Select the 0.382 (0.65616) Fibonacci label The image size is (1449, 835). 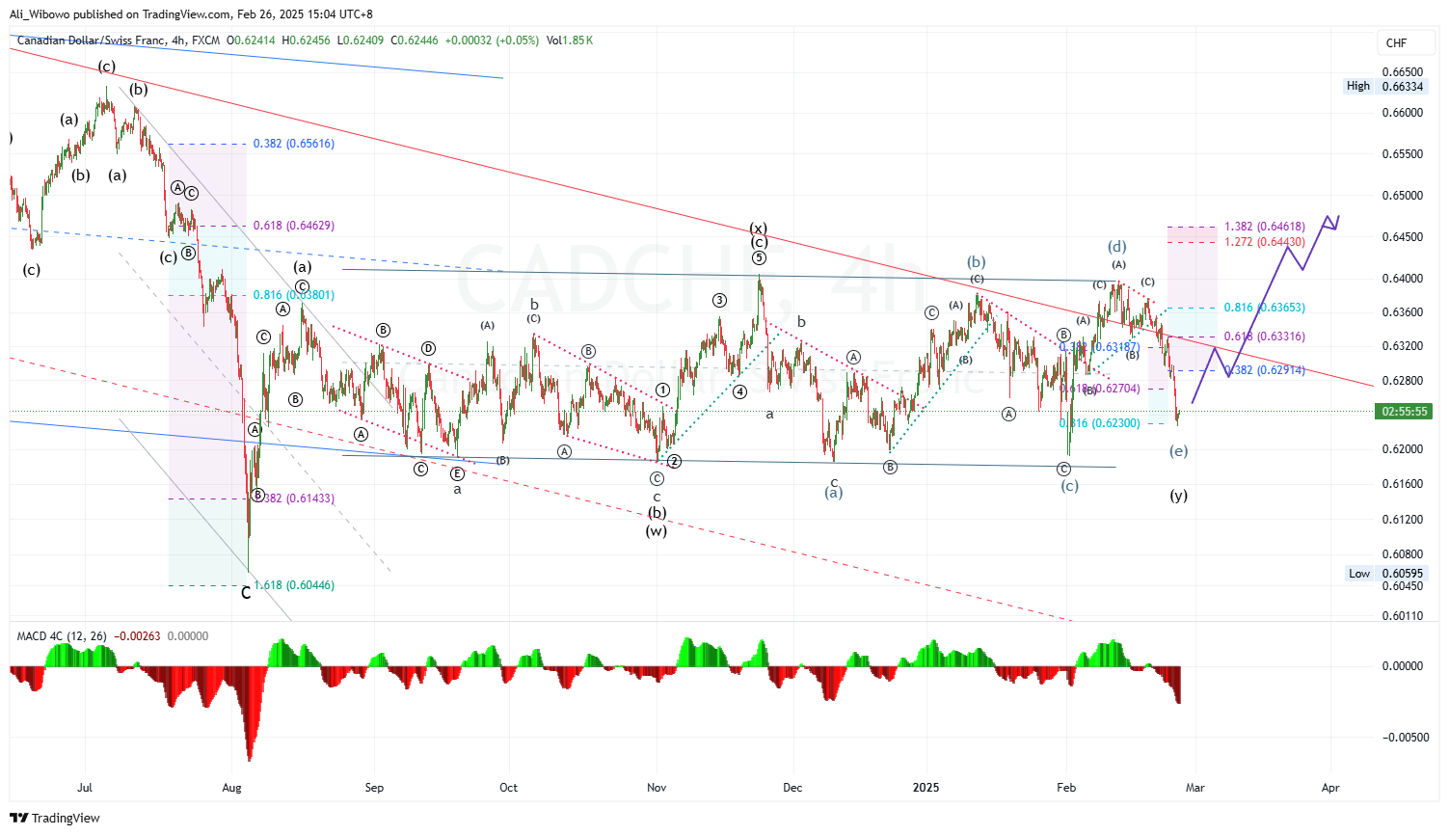click(294, 144)
